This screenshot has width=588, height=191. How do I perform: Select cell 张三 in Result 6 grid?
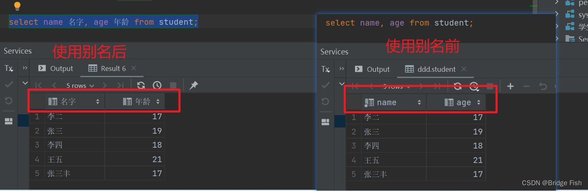75,131
